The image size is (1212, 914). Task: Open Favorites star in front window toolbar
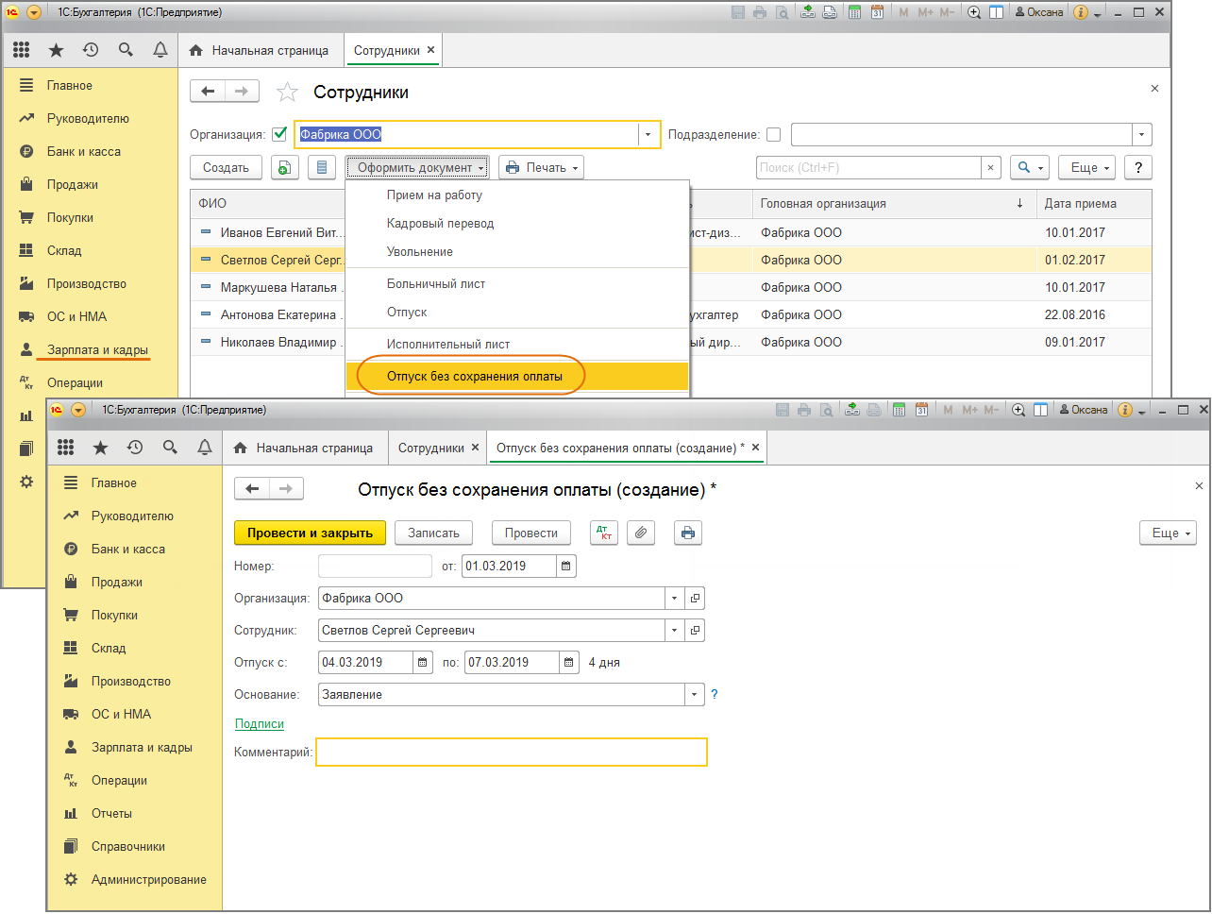pos(100,448)
